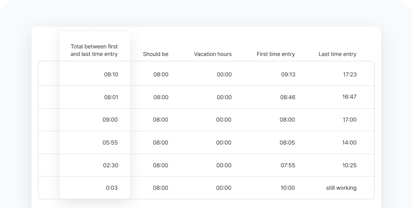Image resolution: width=412 pixels, height=208 pixels.
Task: Click the "Last time entry" column header
Action: 337,54
